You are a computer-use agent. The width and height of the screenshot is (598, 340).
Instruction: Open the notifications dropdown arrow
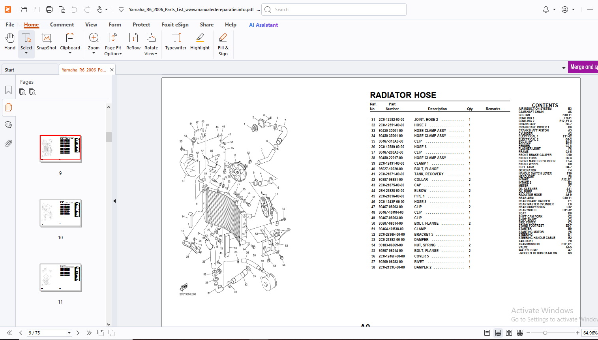pos(555,9)
